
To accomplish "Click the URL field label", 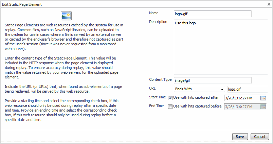I will [153, 89].
